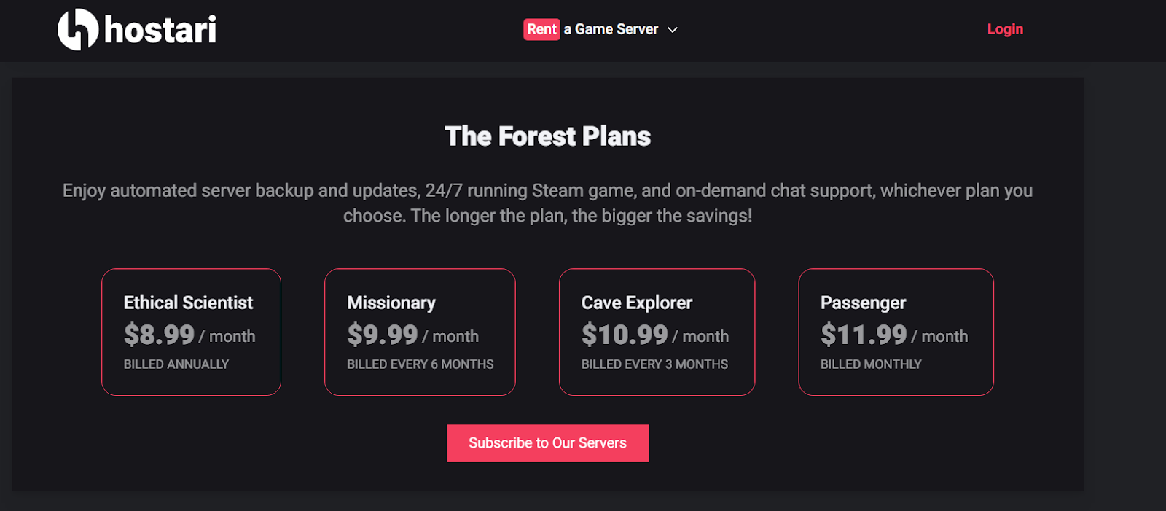Open the Login link
This screenshot has width=1166, height=511.
pos(1005,29)
